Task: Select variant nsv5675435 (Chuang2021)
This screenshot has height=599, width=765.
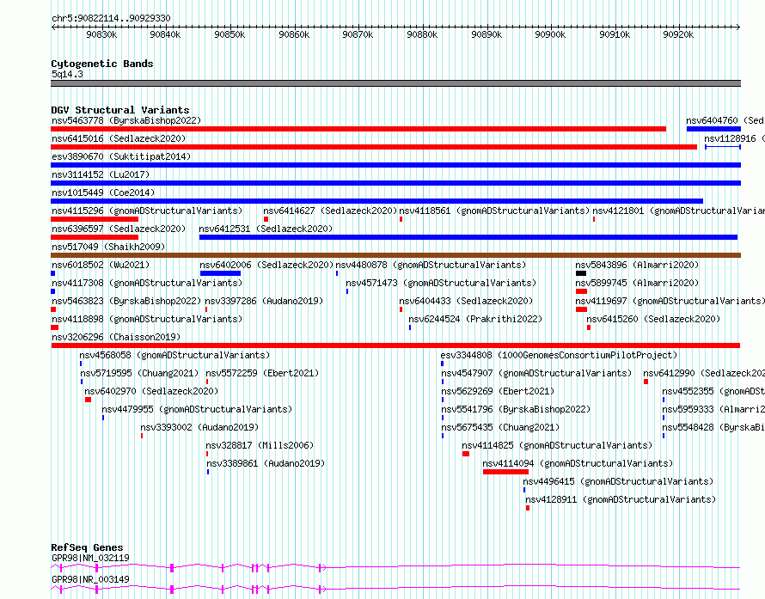Action: click(500, 427)
